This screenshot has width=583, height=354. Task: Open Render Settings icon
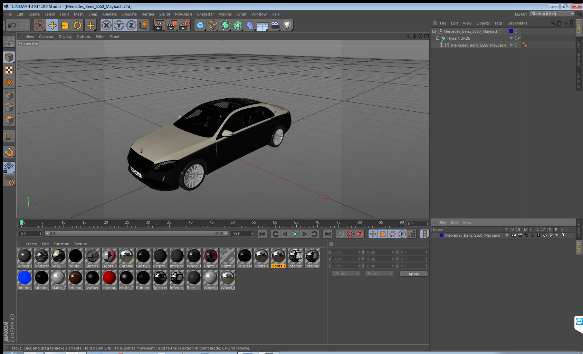[184, 25]
